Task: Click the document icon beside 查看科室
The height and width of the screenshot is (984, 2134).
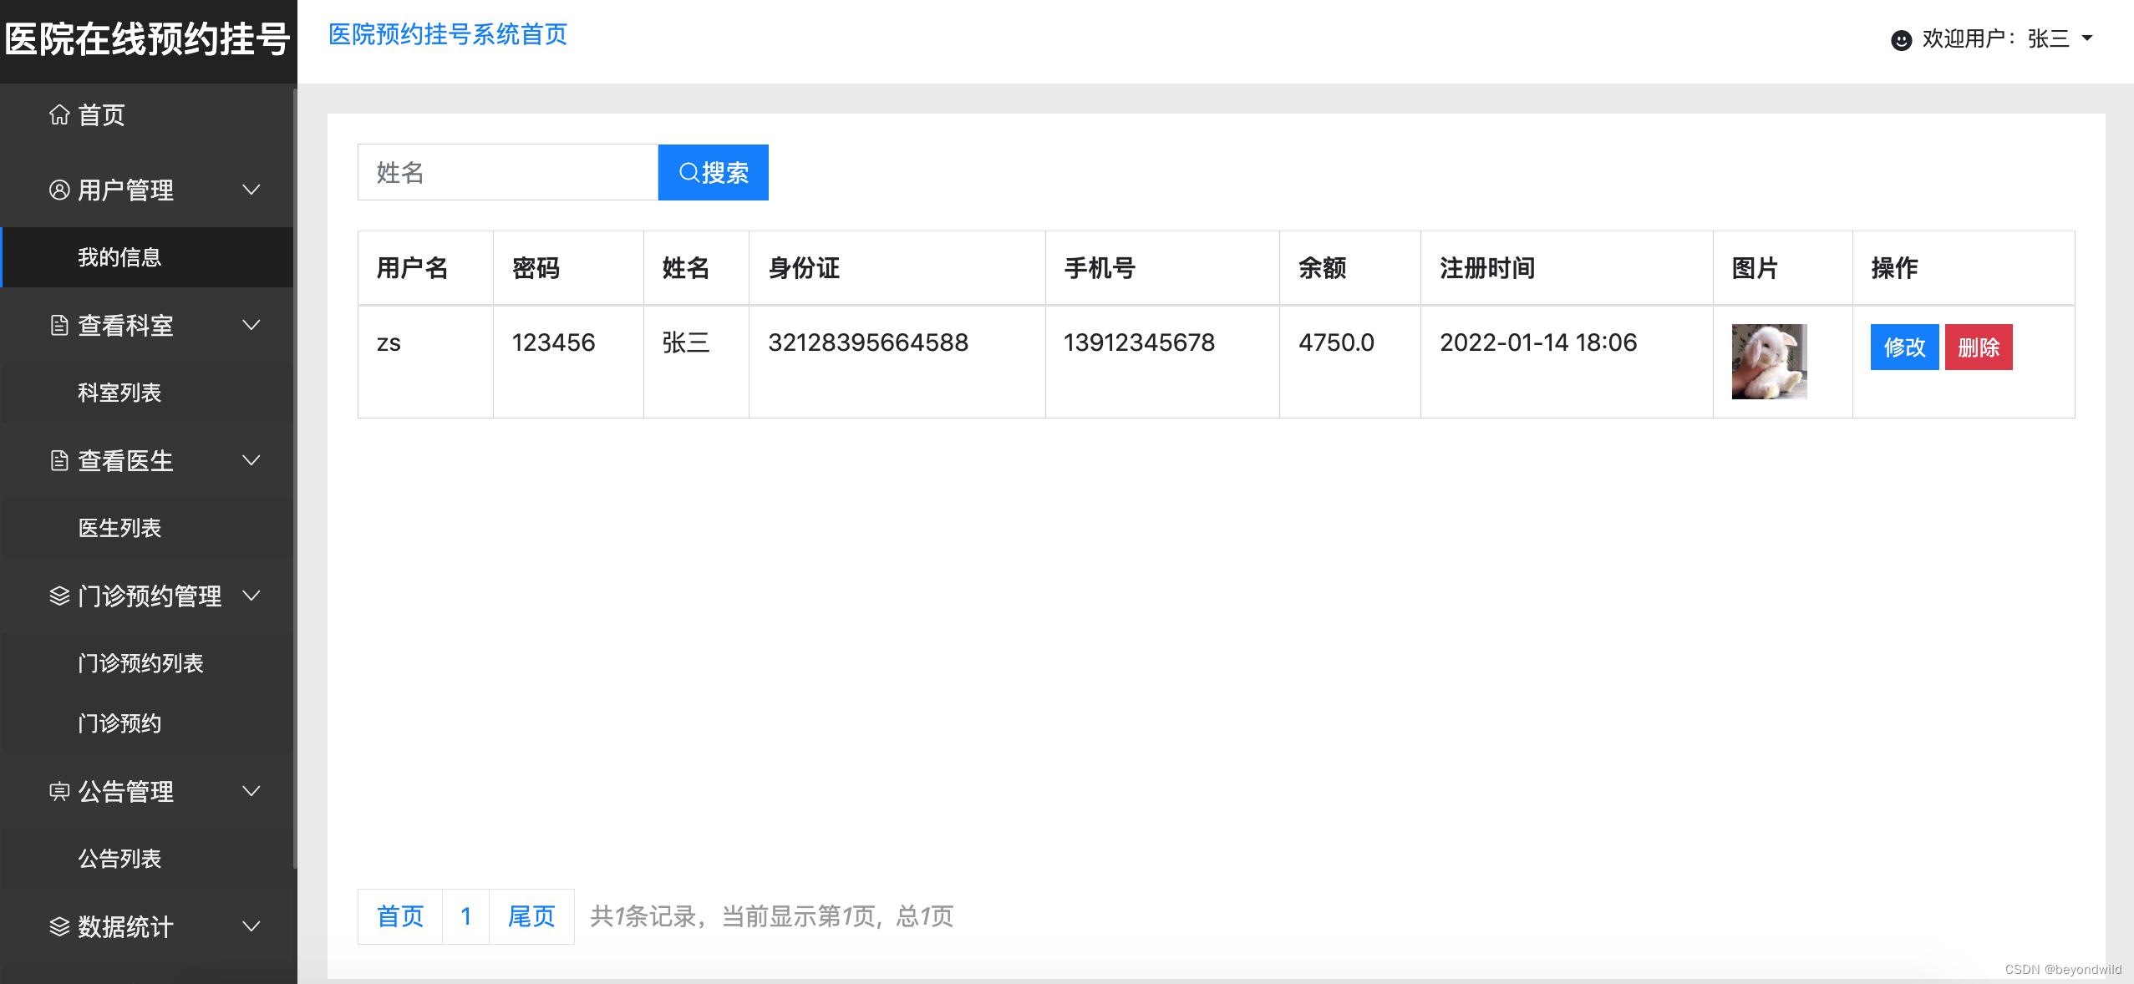Action: tap(58, 325)
